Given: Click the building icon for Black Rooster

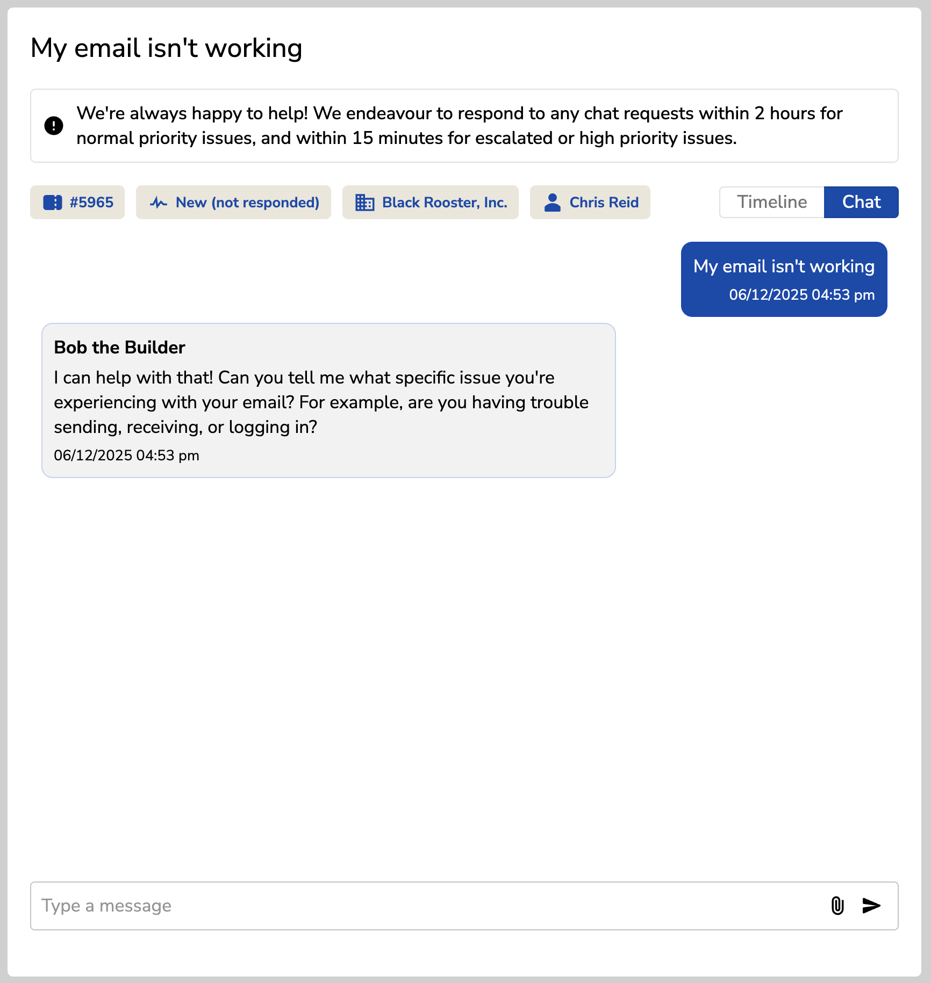Looking at the screenshot, I should coord(364,203).
